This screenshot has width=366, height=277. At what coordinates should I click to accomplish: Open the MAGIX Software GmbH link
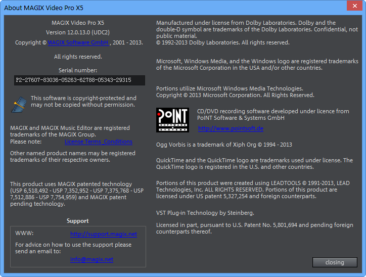point(78,42)
